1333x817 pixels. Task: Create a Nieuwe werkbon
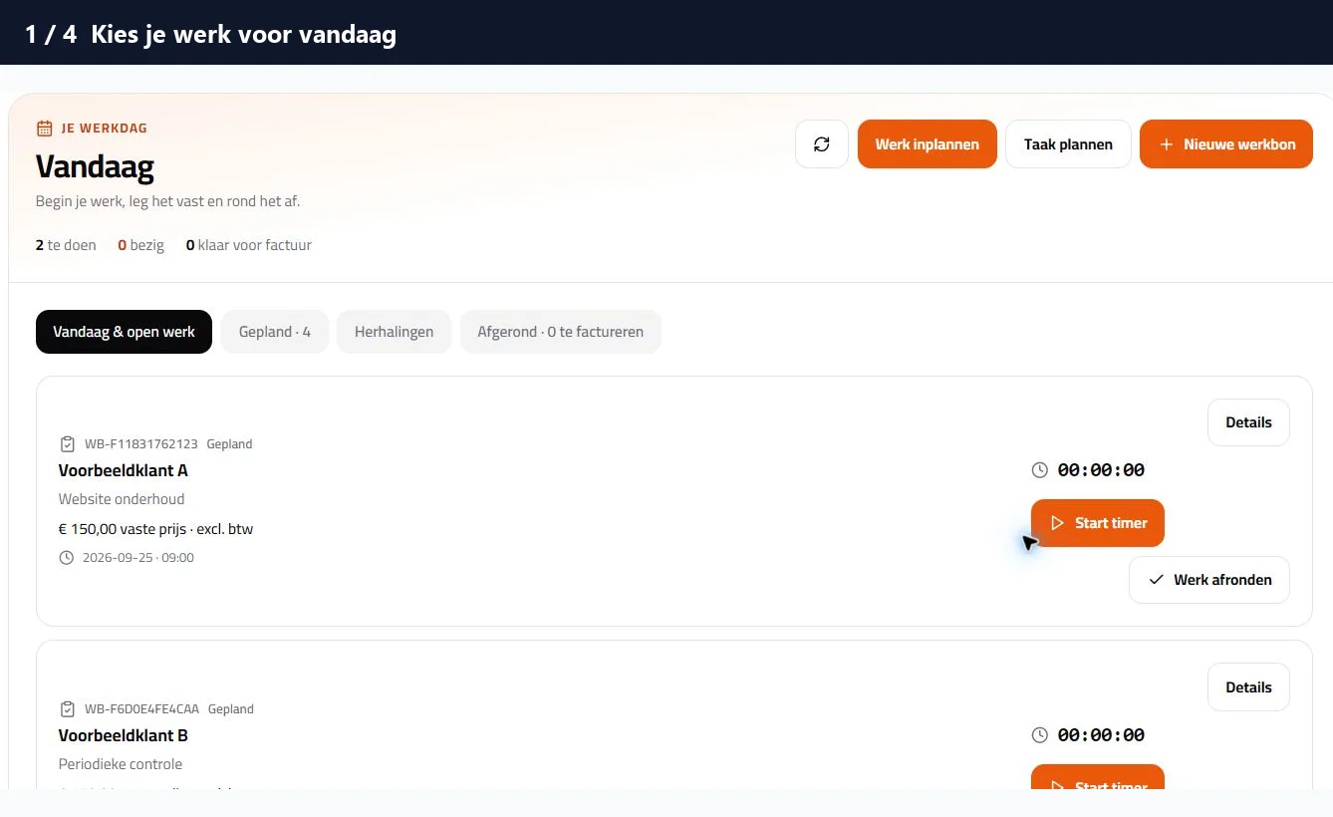1226,144
